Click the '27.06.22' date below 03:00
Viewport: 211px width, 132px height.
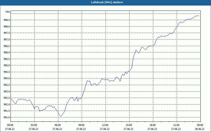[33, 129]
